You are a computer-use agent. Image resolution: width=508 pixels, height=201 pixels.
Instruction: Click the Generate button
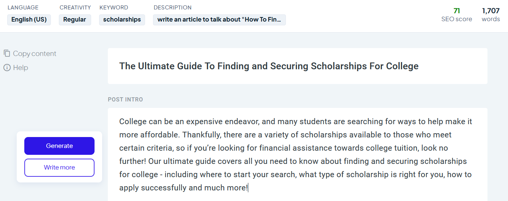[x=59, y=146]
